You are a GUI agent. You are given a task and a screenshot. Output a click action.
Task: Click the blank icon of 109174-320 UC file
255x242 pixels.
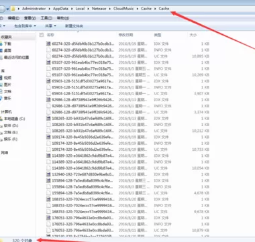point(48,149)
